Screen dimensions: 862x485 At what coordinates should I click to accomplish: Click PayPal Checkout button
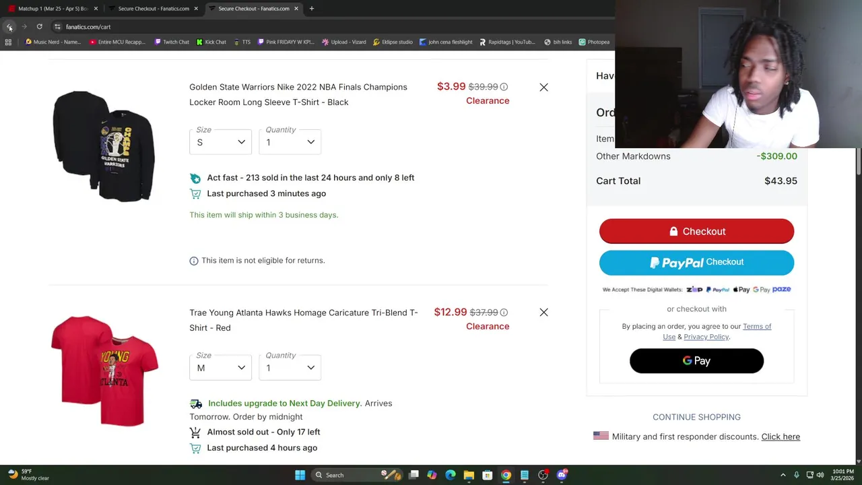pos(696,263)
